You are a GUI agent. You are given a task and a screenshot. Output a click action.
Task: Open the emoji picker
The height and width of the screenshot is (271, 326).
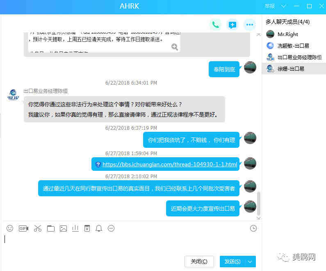10,228
